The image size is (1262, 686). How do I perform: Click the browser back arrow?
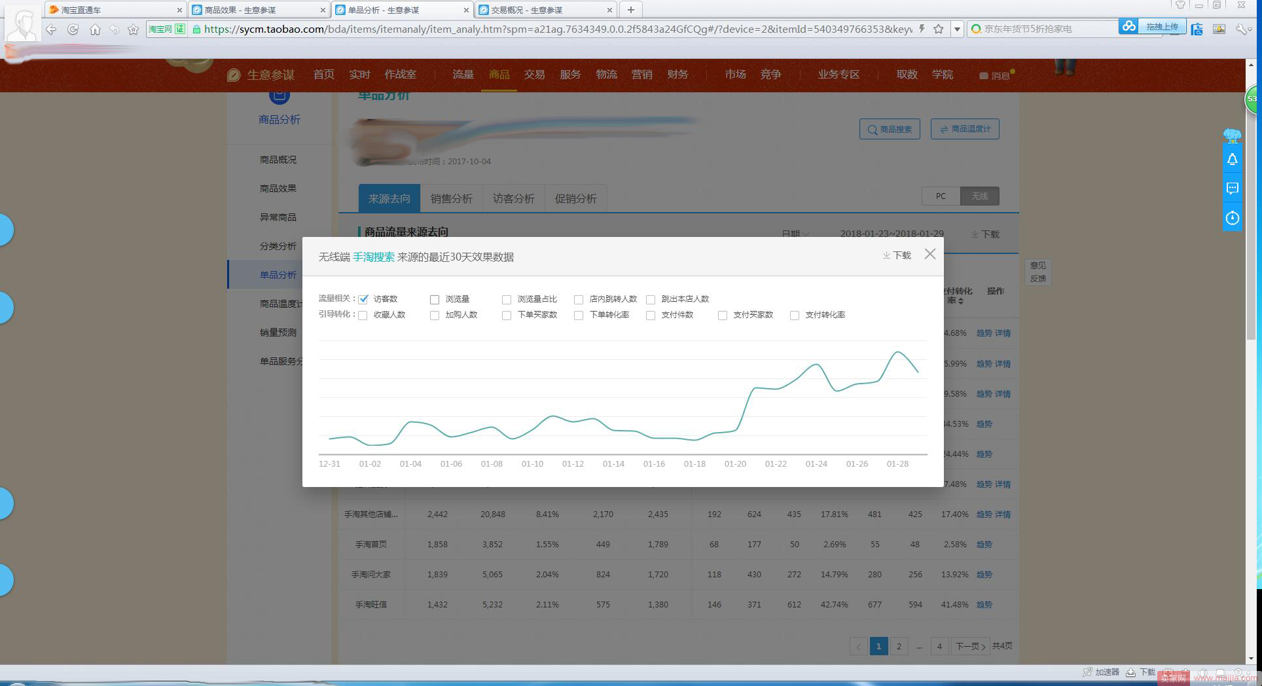51,29
